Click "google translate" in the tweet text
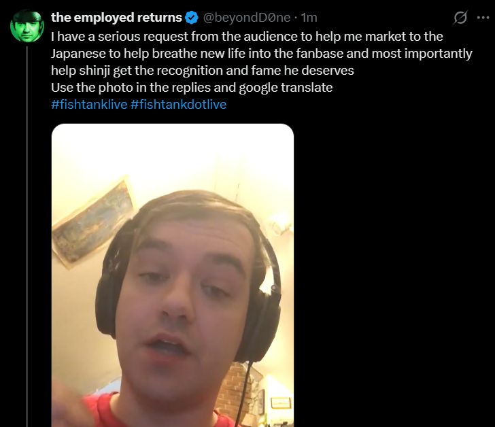The width and height of the screenshot is (495, 427). (286, 88)
